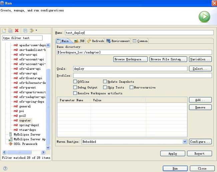Delete selected configuration with red X icon
This screenshot has height=172, width=217.
17,30
